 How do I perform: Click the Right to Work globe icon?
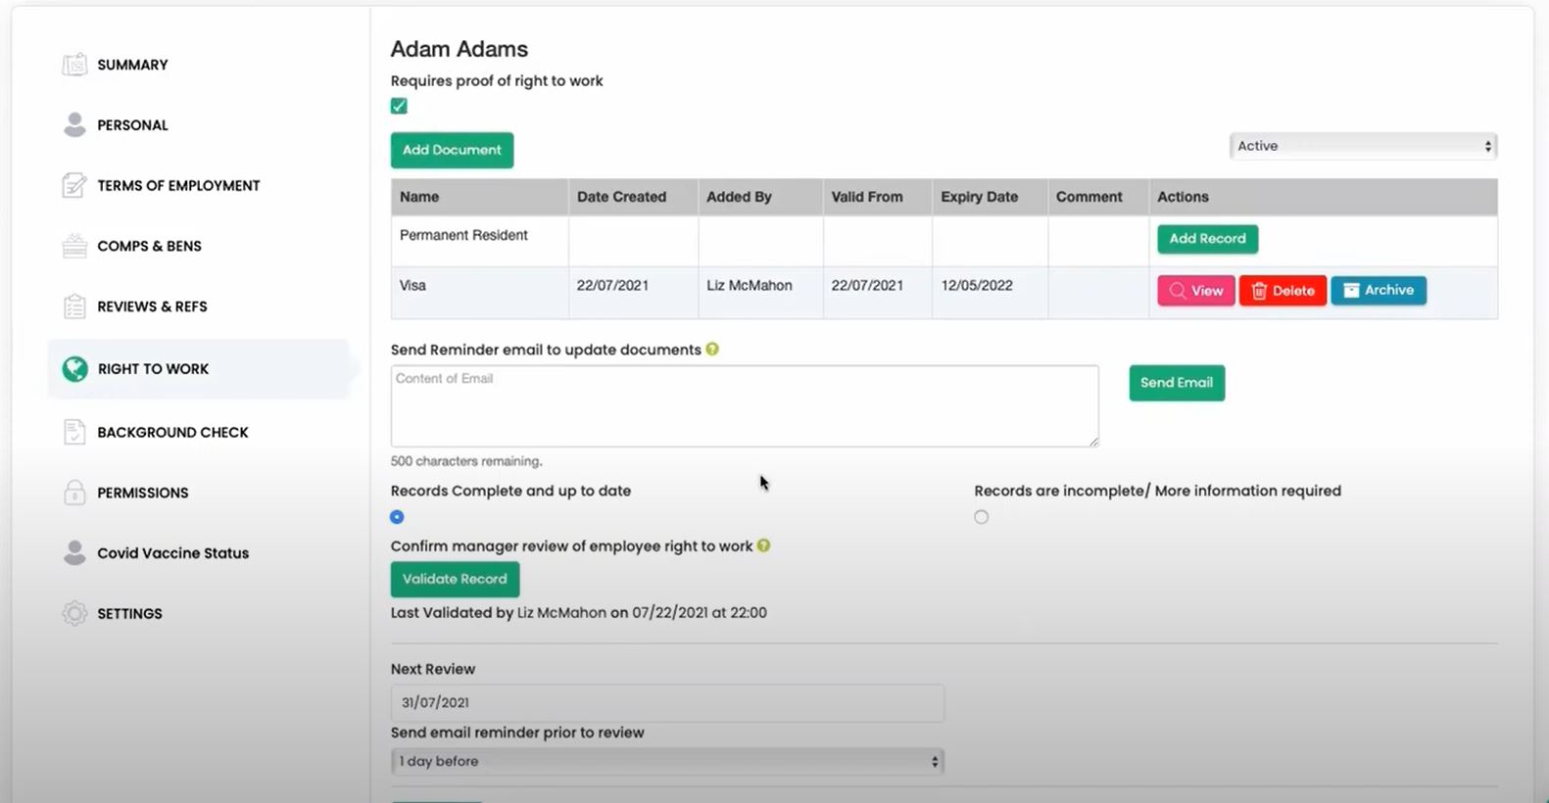(74, 369)
